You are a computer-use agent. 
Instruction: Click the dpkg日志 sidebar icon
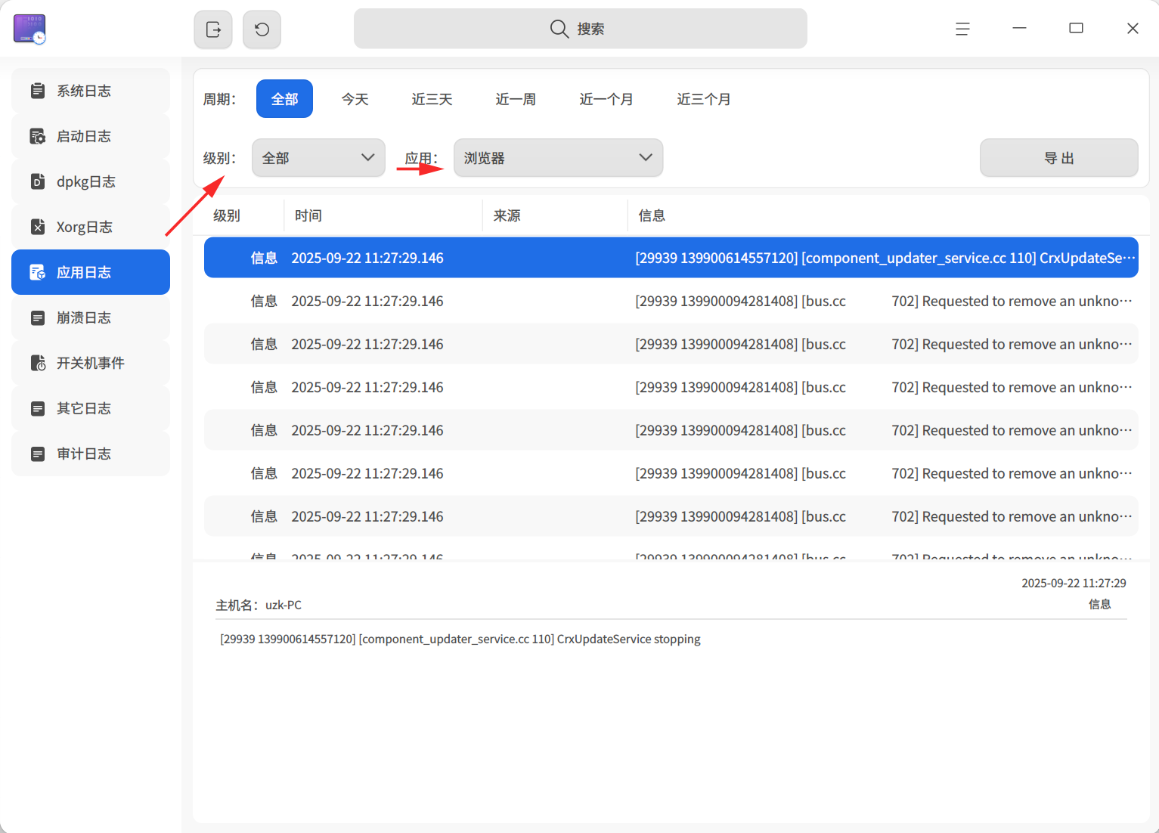(x=37, y=181)
